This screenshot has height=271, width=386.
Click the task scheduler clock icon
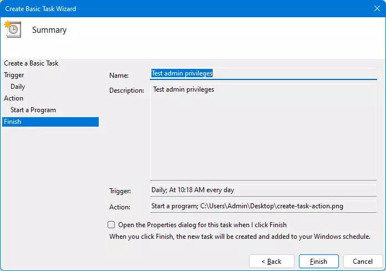click(x=12, y=29)
